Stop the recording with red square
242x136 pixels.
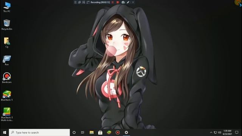pyautogui.click(x=118, y=2)
